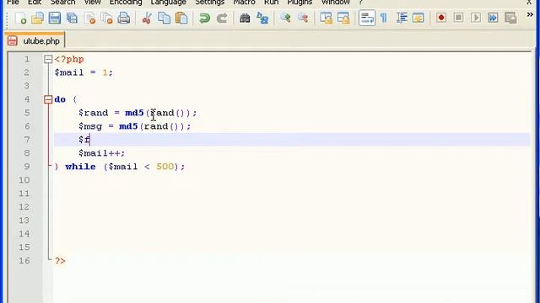This screenshot has width=540, height=303.
Task: Collapse the php block at line 1
Action: [48, 60]
